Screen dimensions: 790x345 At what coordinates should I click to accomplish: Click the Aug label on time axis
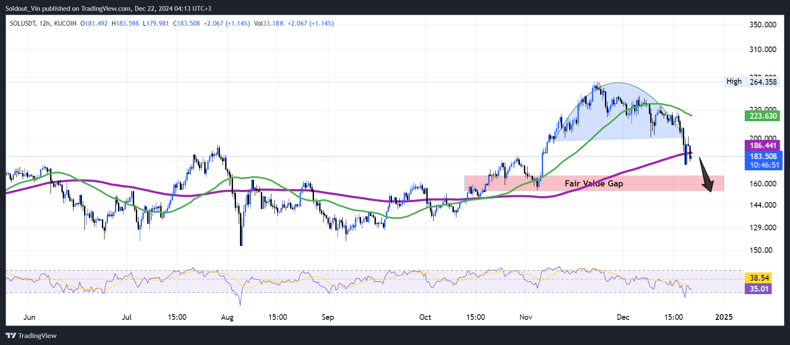(x=227, y=317)
